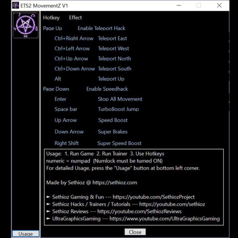Select "Teleport South" effect text
The width and height of the screenshot is (238, 238).
115,69
